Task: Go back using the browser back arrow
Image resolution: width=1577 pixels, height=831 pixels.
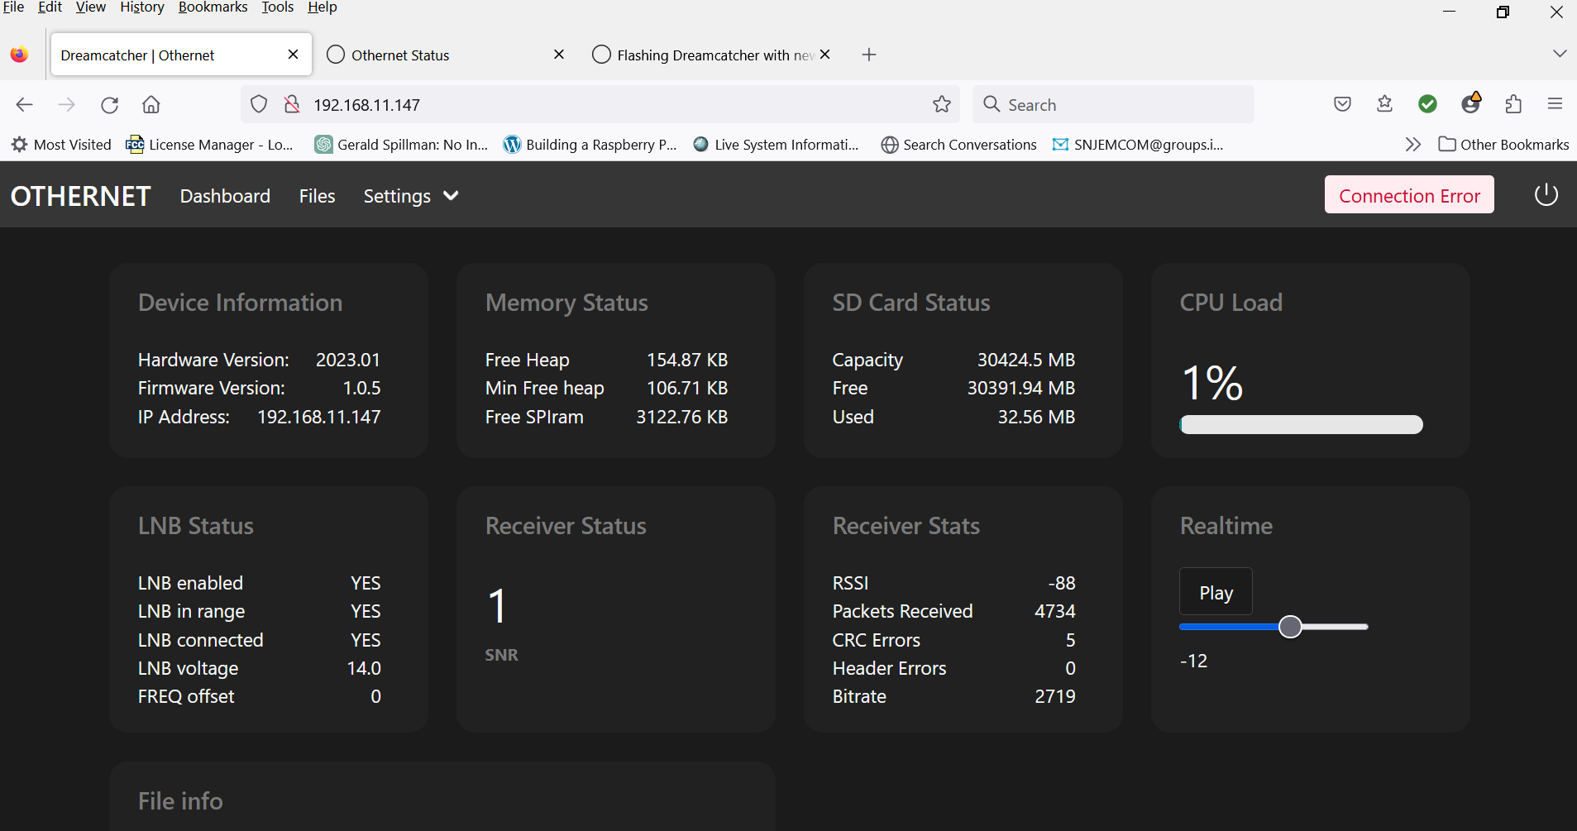Action: pos(25,104)
